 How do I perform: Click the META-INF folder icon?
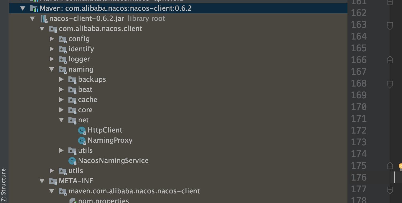[x=53, y=181]
